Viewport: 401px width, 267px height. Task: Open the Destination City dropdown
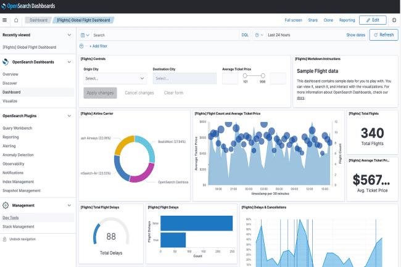184,78
